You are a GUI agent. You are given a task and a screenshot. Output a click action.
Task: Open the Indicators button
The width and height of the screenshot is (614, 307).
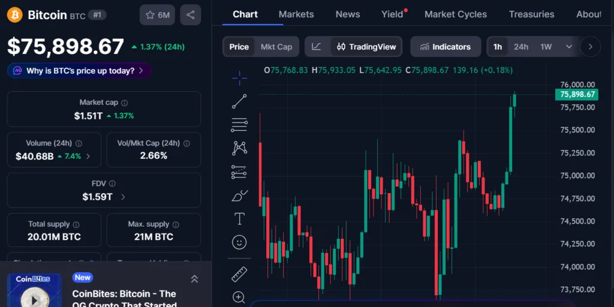tap(446, 47)
